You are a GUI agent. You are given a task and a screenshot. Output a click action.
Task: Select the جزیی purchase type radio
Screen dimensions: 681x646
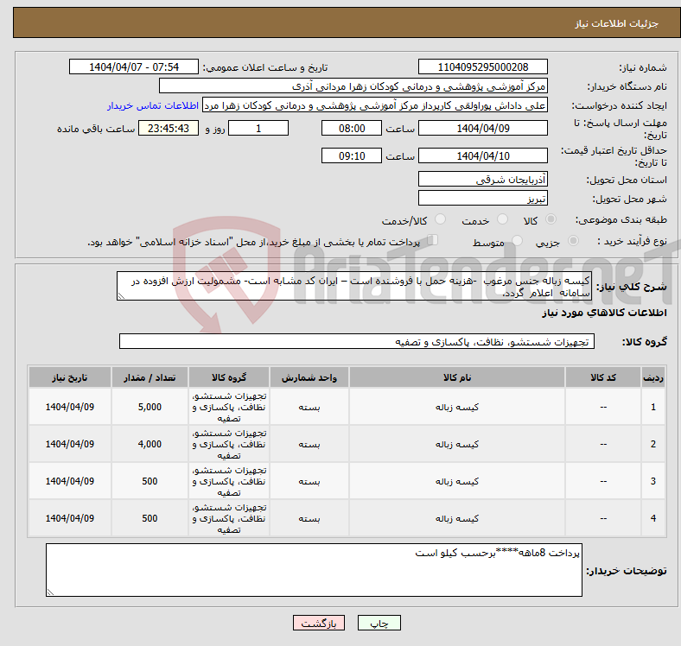coord(573,240)
